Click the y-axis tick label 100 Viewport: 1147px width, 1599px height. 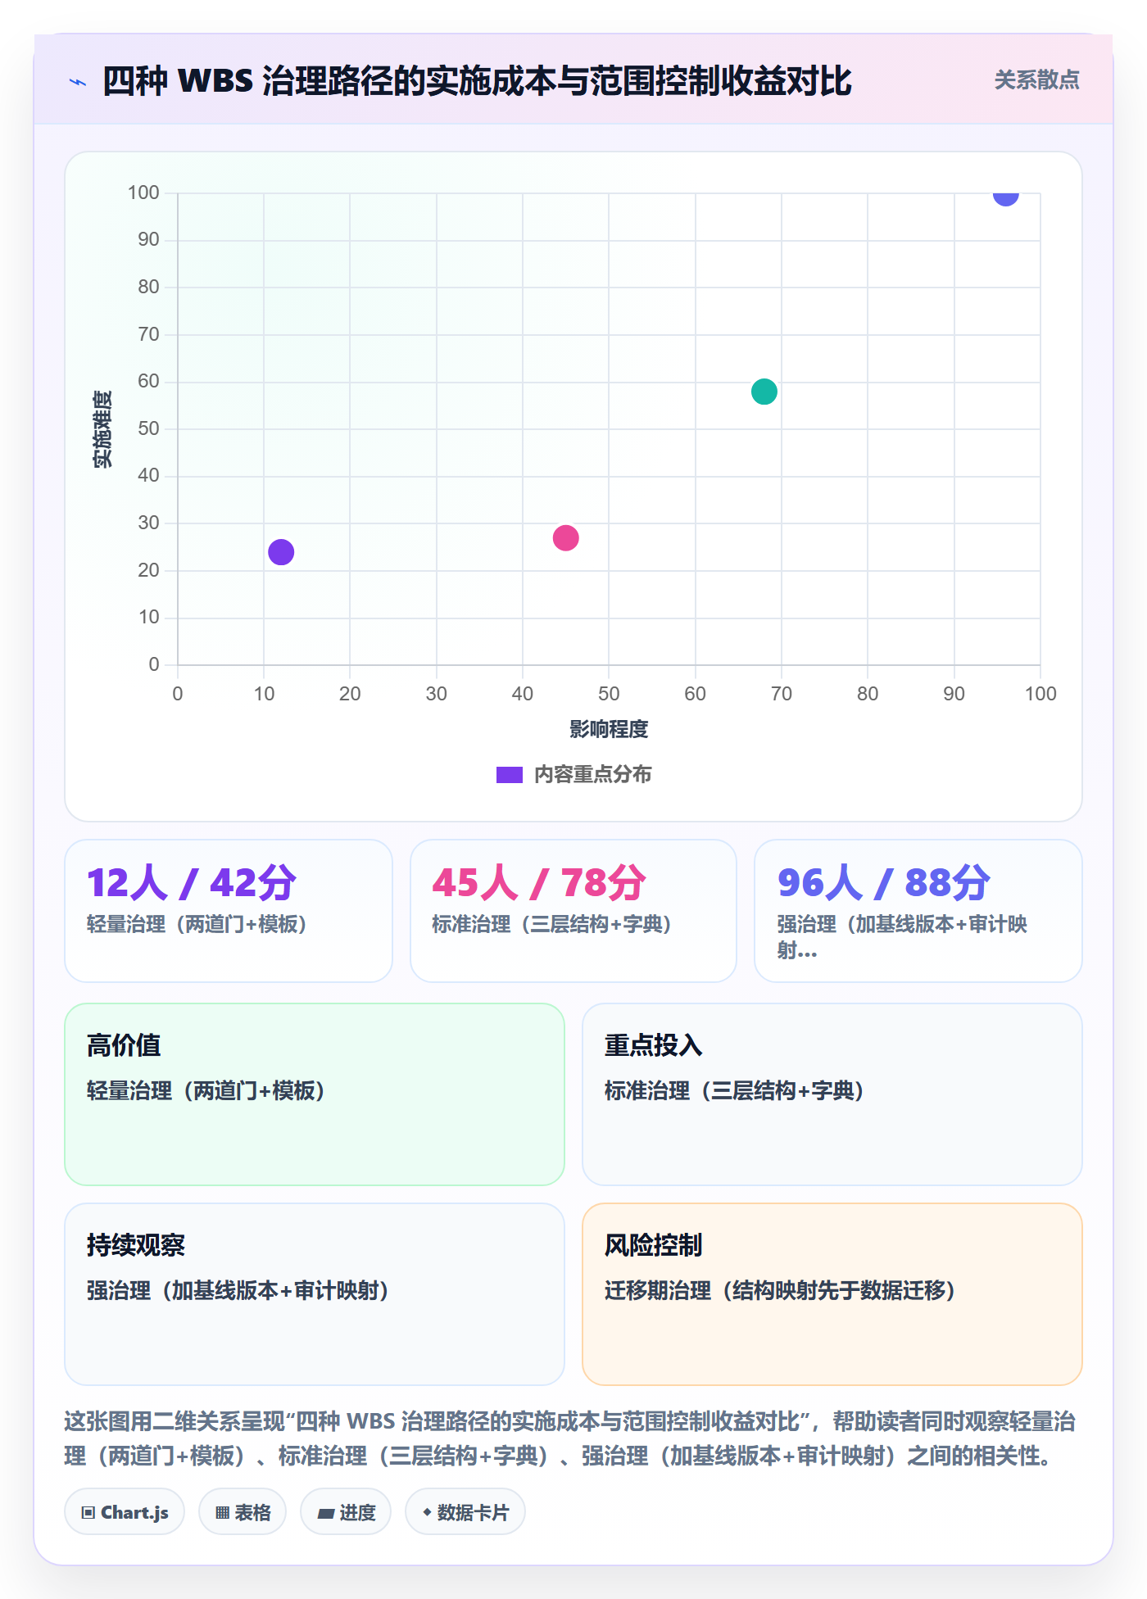pos(143,193)
